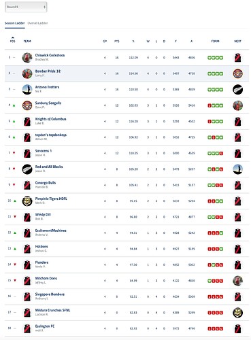Sort ladder by the POS column arrow
Screen dimensions: 251x340
(13, 37)
